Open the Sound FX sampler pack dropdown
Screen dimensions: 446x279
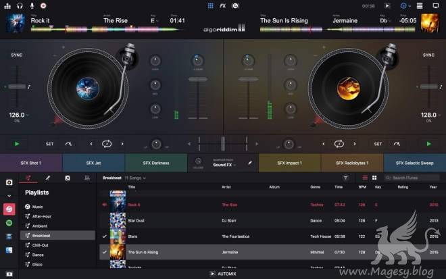pos(224,165)
